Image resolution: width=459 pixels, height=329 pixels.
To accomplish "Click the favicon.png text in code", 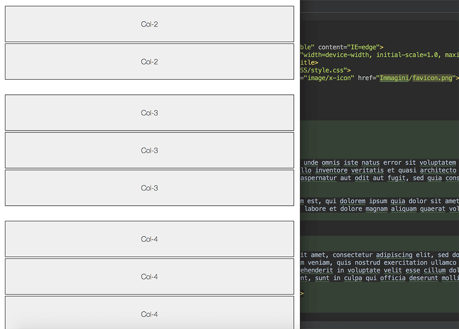I will coord(432,78).
